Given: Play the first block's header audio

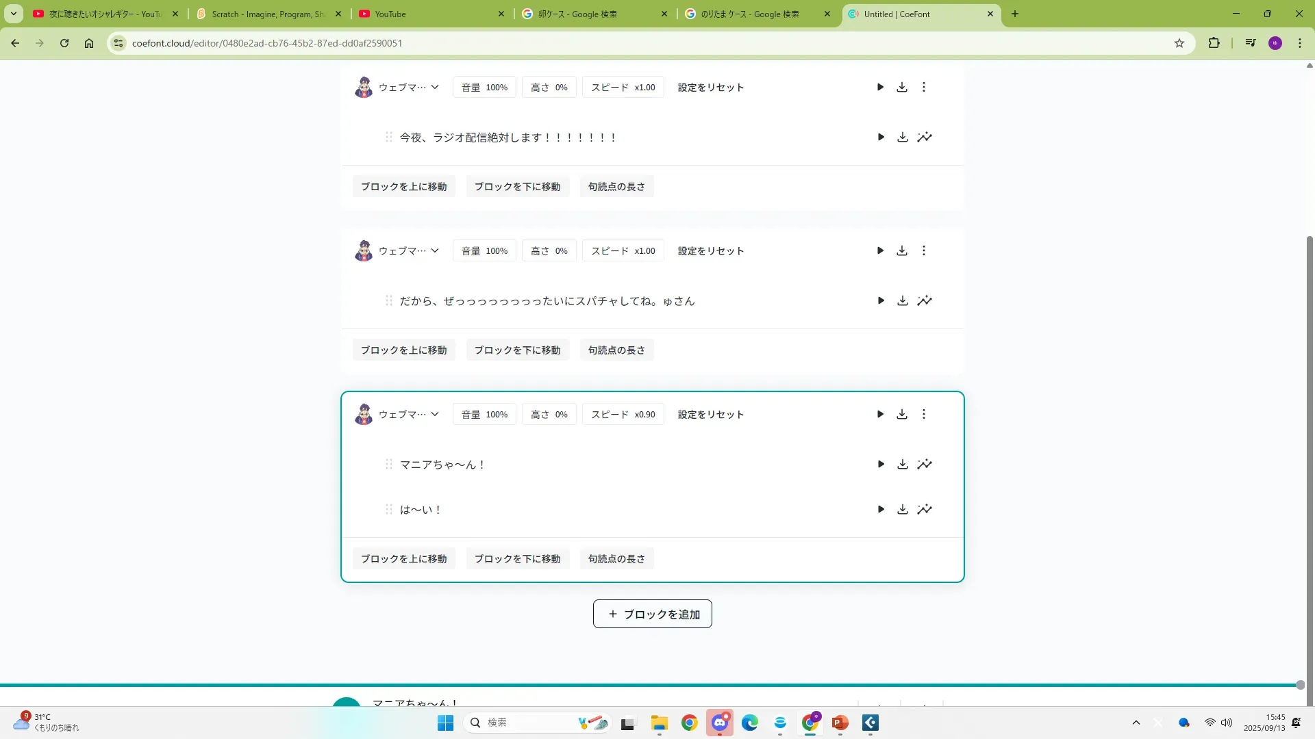Looking at the screenshot, I should [x=880, y=87].
